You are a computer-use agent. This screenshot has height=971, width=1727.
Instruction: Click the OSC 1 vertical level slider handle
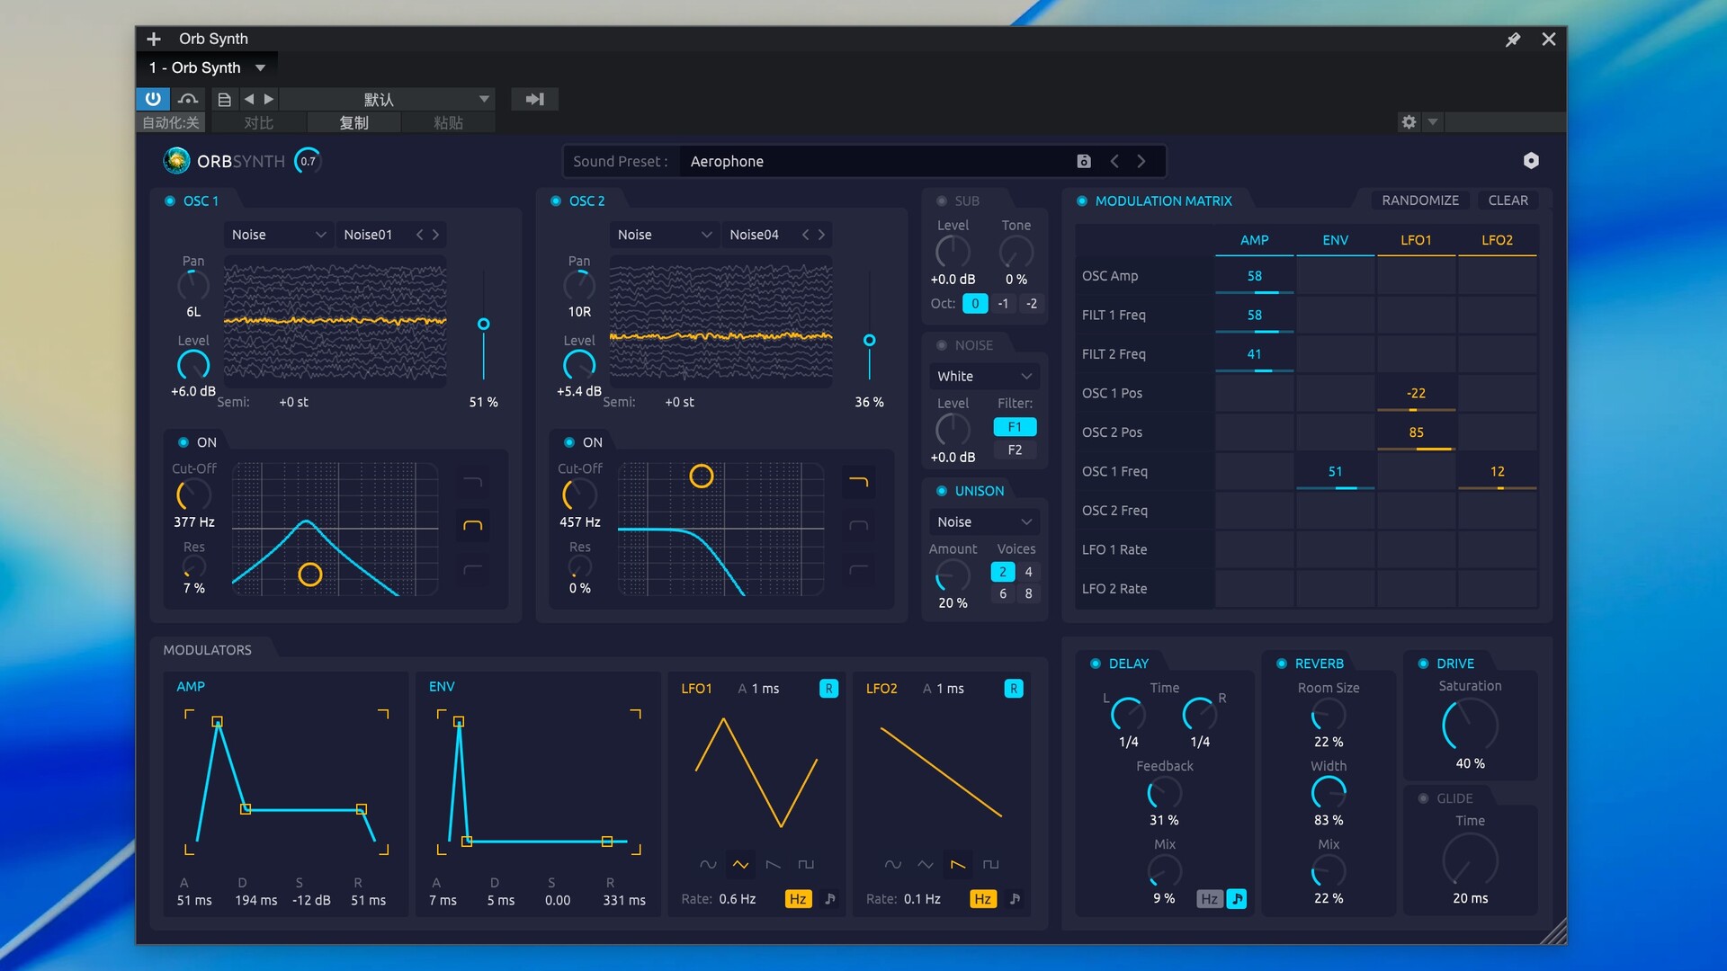[x=484, y=324]
